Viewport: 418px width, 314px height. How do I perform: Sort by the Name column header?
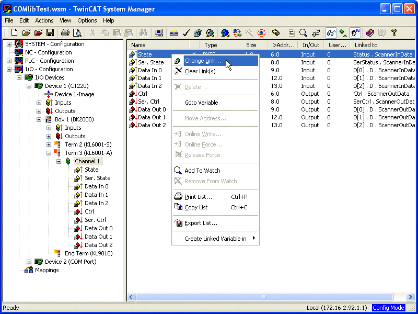pyautogui.click(x=158, y=45)
